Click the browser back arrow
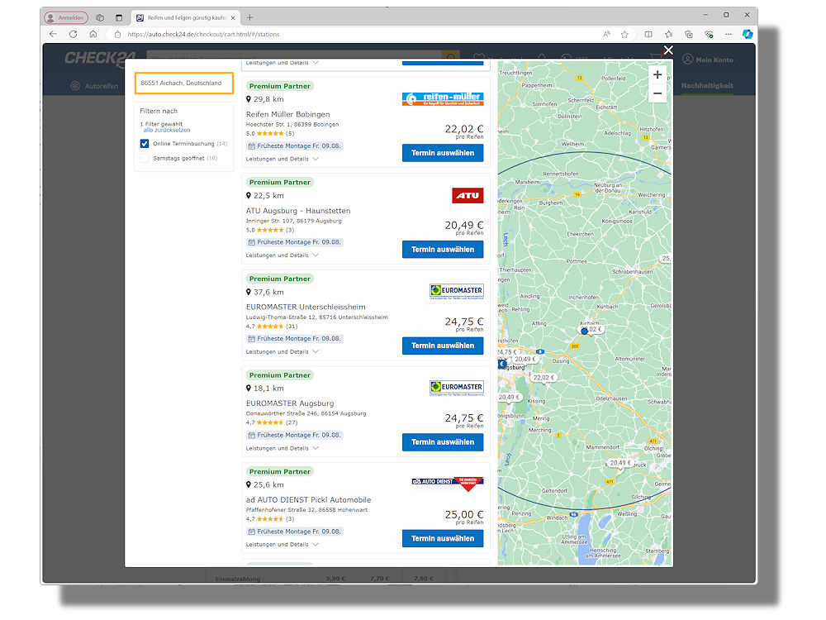This screenshot has width=826, height=620. point(53,34)
